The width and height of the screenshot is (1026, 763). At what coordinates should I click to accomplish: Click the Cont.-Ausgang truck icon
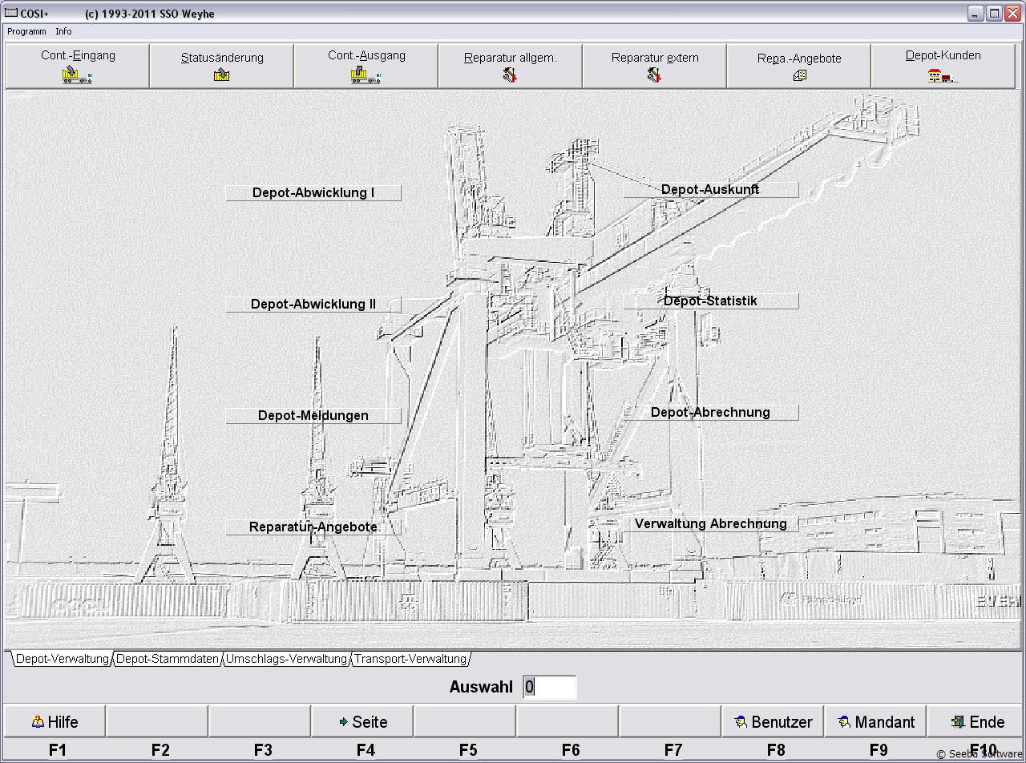coord(366,75)
